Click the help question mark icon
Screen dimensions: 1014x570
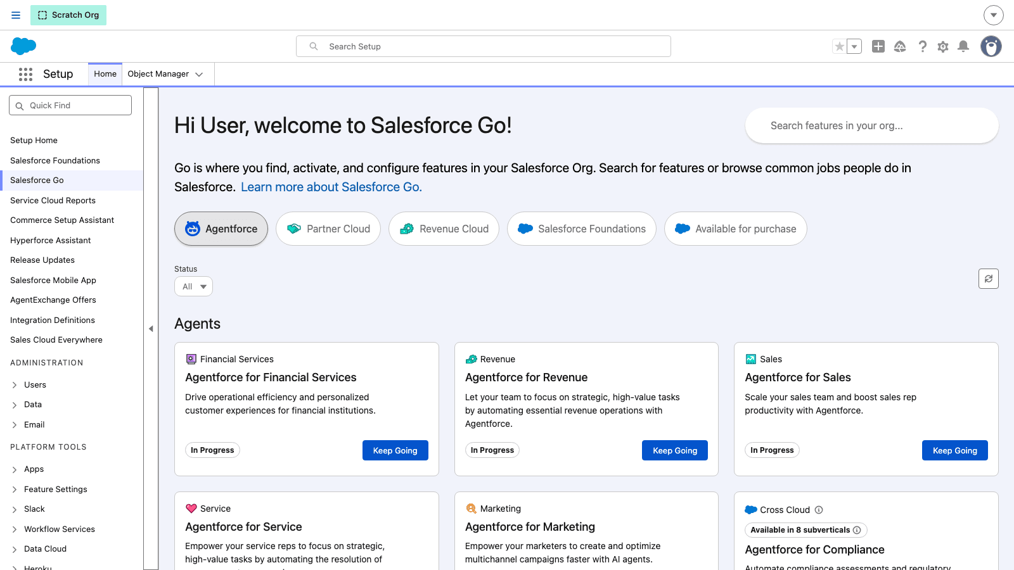(923, 46)
